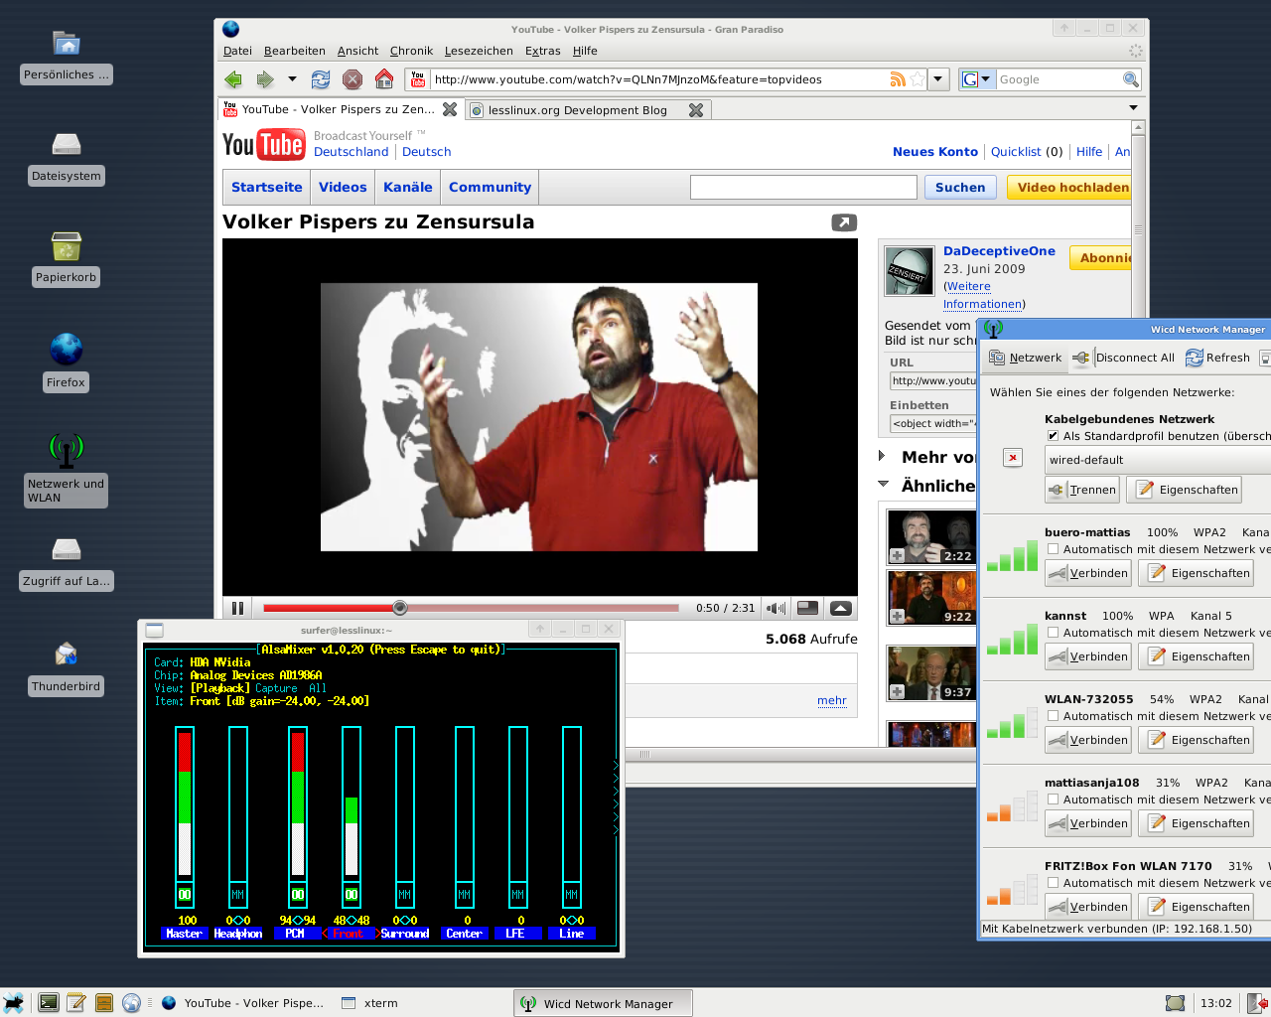Image resolution: width=1271 pixels, height=1017 pixels.
Task: Click the video progress bar handle
Action: tap(399, 608)
